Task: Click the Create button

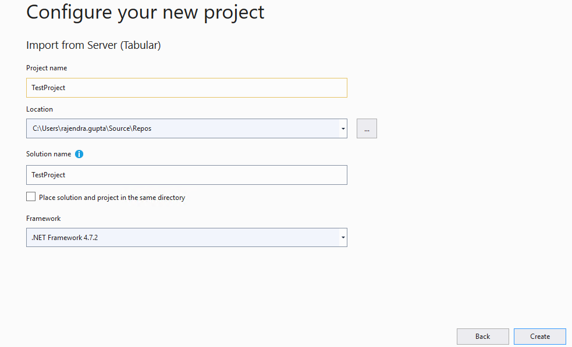Action: (539, 337)
